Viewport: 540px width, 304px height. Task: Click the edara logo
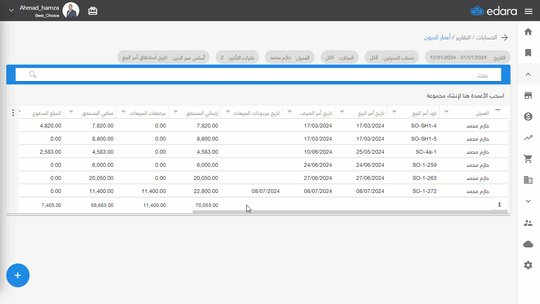494,11
